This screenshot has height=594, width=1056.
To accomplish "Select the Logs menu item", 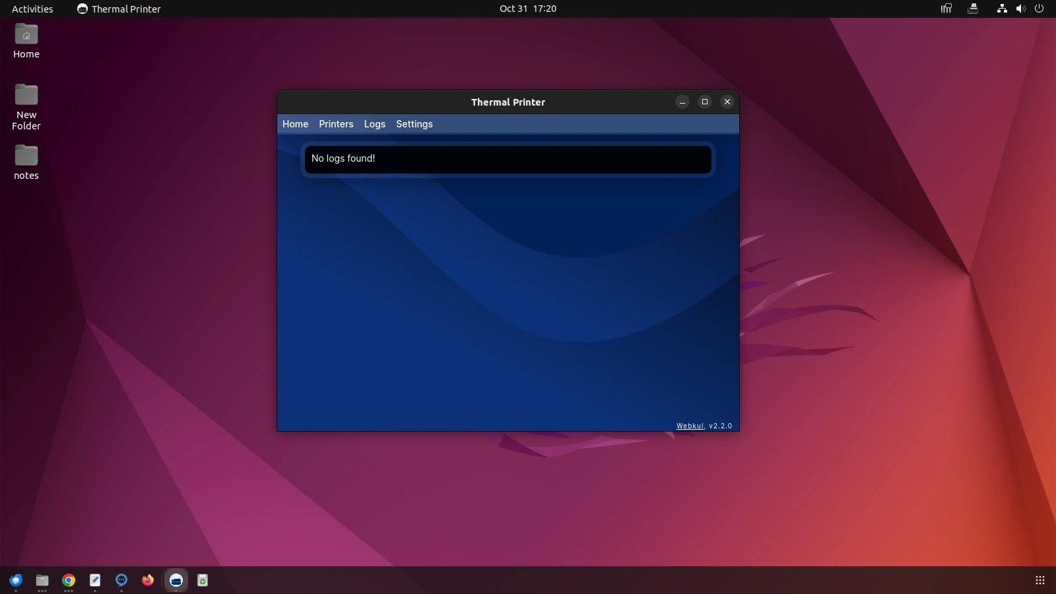I will (x=374, y=124).
